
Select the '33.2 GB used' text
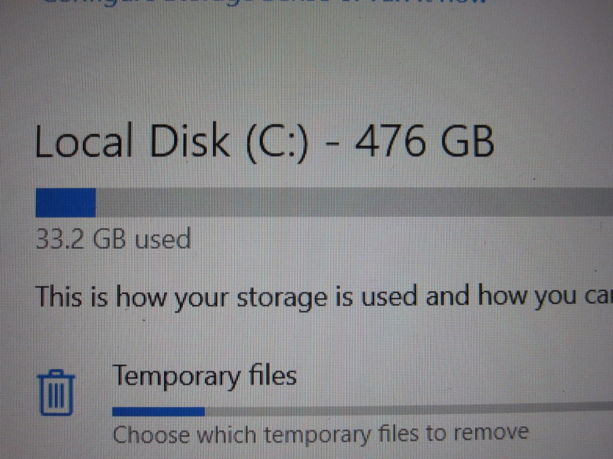113,239
